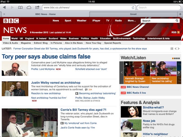Open the Sindika-what!? feature
This screenshot has width=183, height=137.
click(x=153, y=107)
